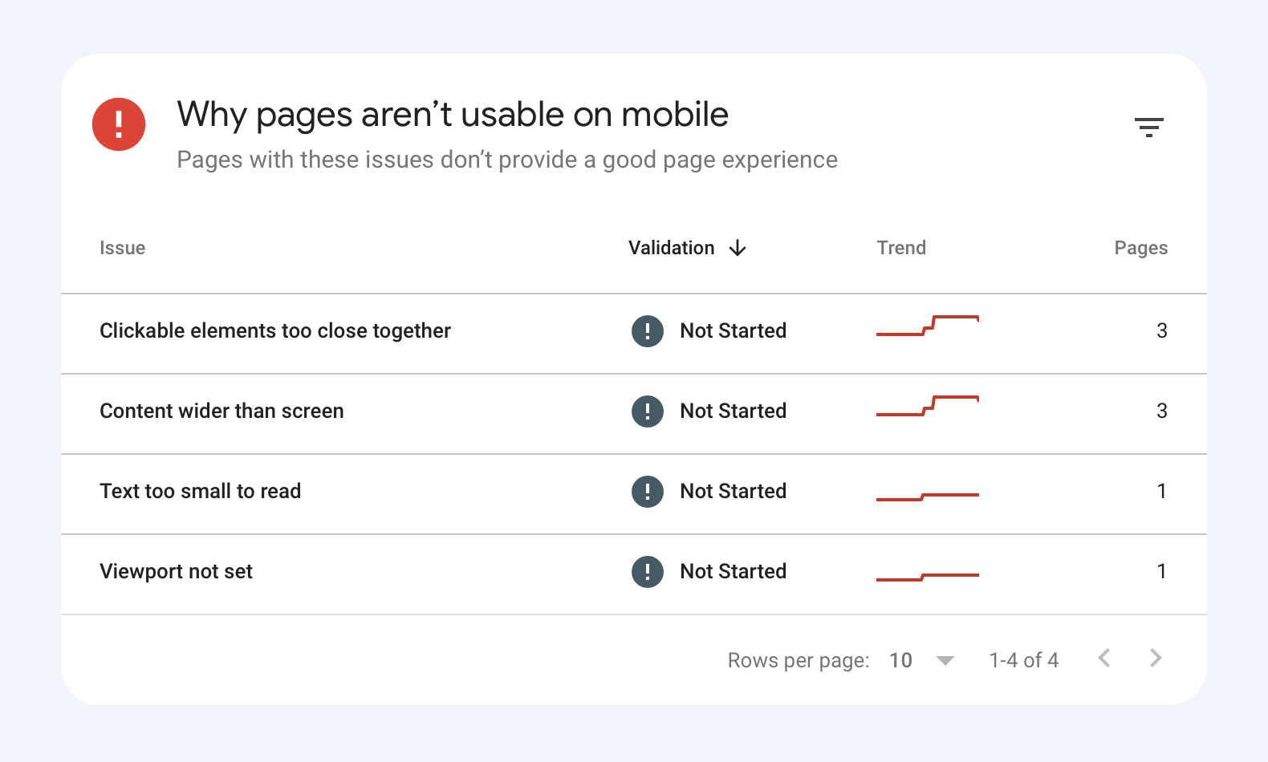The width and height of the screenshot is (1268, 762).
Task: Click the Validation sort arrow icon
Action: tap(738, 249)
